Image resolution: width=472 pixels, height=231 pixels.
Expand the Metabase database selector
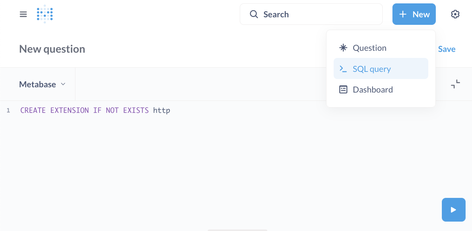[42, 84]
